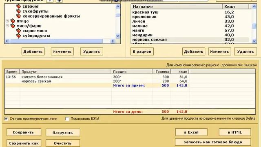
Task: Click the 300г portion cell
Action: [117, 77]
